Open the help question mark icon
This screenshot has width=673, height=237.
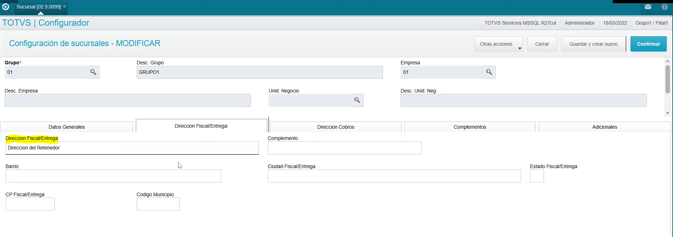pyautogui.click(x=665, y=7)
